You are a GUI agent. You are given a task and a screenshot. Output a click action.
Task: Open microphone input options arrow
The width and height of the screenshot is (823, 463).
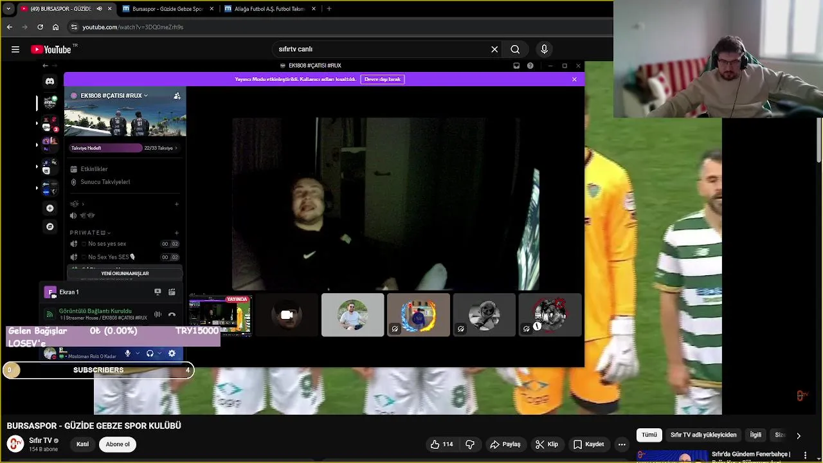[137, 354]
